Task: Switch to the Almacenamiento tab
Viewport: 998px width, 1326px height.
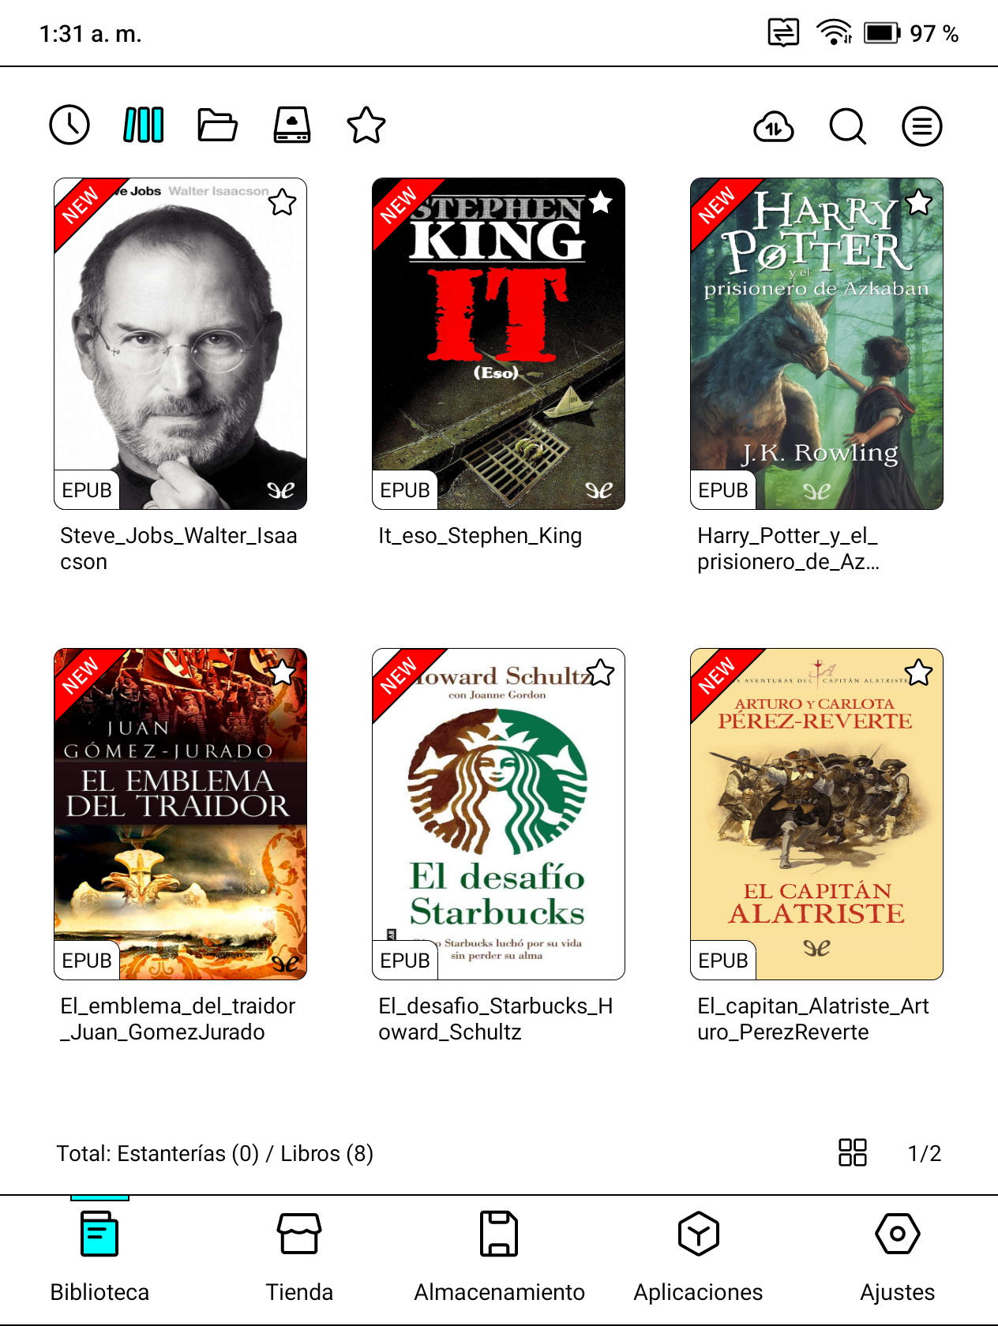Action: coord(499,1256)
